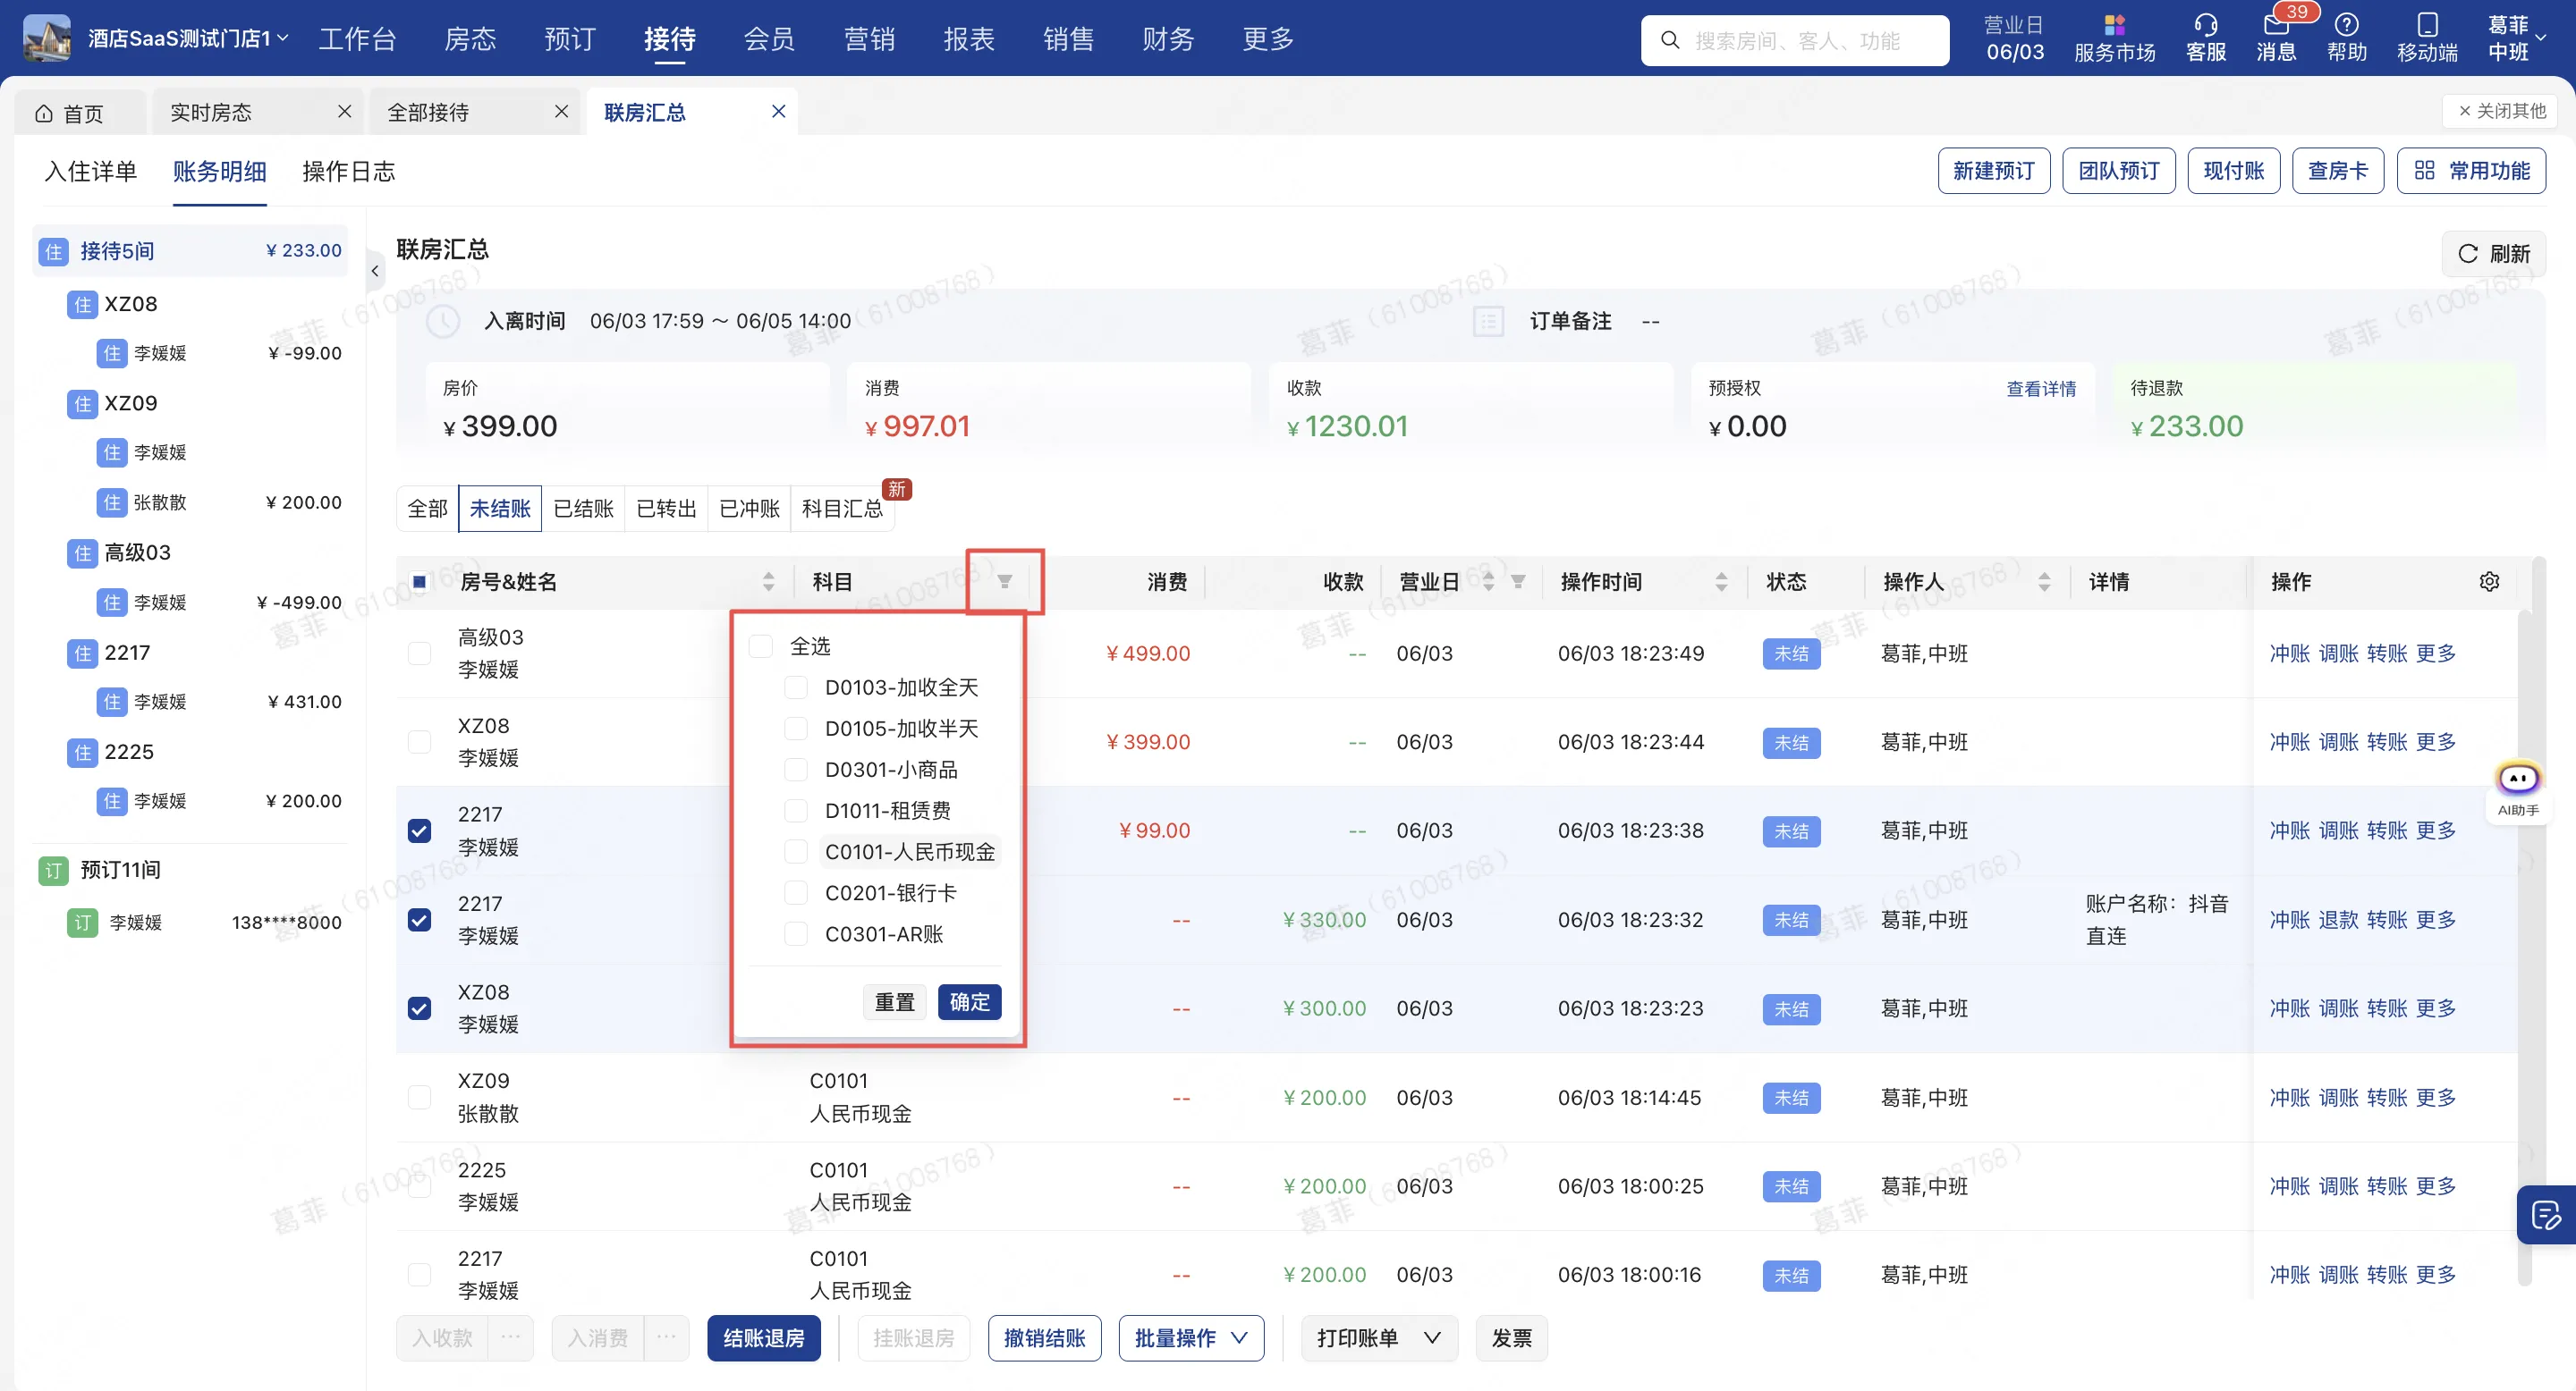Open the 报表 menu
This screenshot has height=1391, width=2576.
click(969, 38)
